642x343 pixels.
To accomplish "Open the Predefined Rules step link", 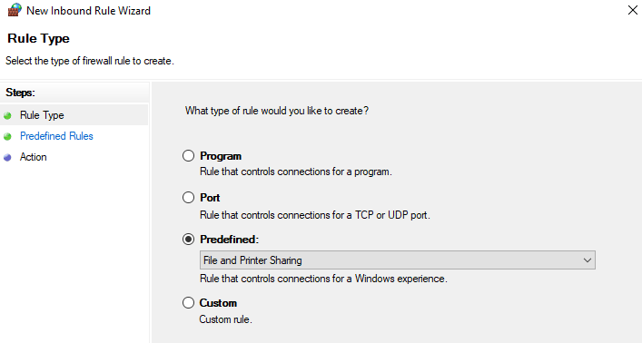I will [x=56, y=136].
